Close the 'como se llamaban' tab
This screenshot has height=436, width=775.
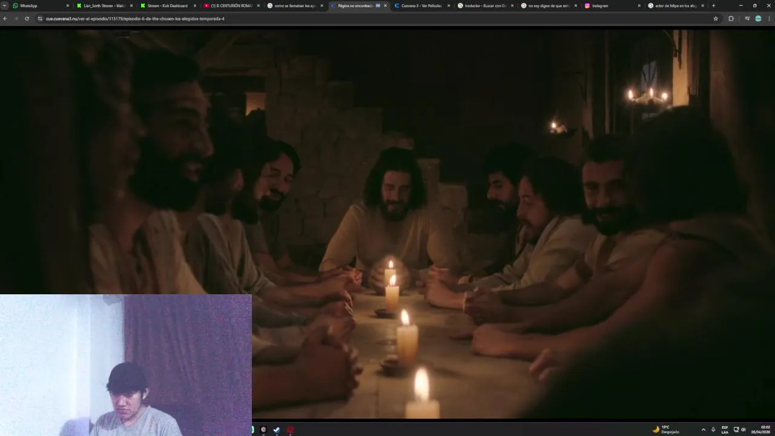322,5
